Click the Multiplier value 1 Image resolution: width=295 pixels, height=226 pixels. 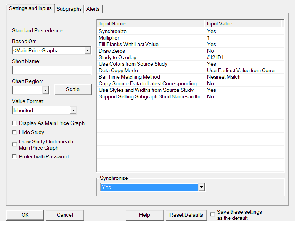pos(208,38)
